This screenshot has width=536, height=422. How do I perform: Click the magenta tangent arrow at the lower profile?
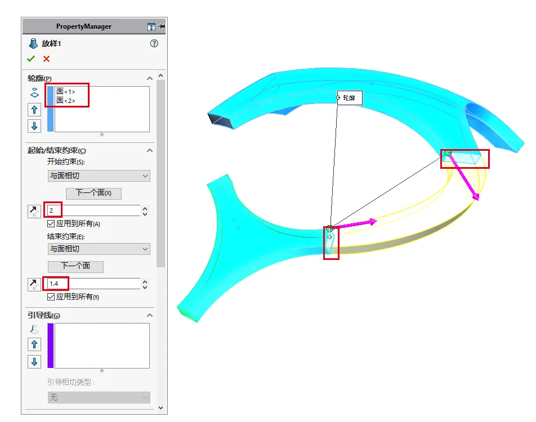pyautogui.click(x=356, y=224)
